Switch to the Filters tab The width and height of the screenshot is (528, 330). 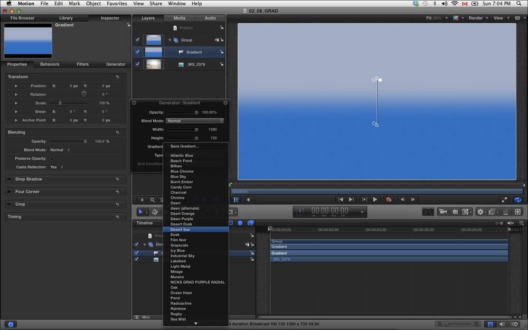(82, 64)
